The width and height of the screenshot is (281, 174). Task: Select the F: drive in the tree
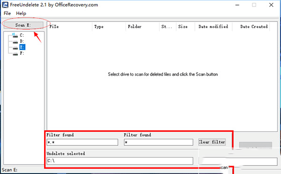(22, 53)
